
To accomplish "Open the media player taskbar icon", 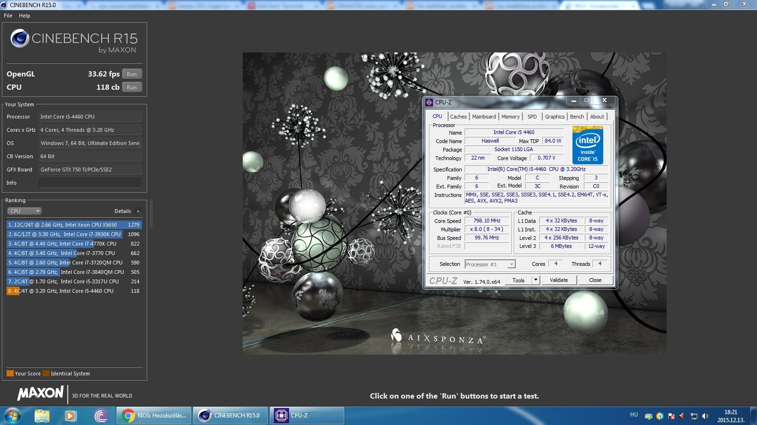I will (71, 416).
